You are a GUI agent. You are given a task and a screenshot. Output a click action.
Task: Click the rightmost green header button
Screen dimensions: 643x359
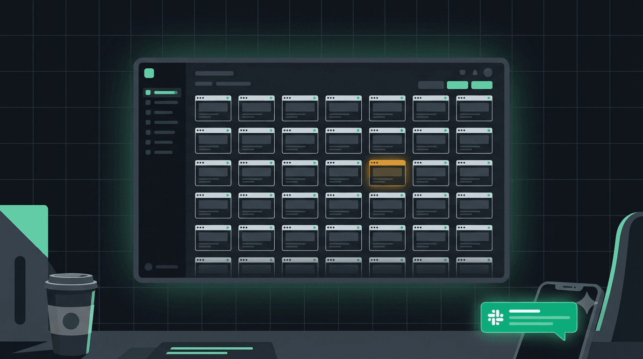[482, 85]
